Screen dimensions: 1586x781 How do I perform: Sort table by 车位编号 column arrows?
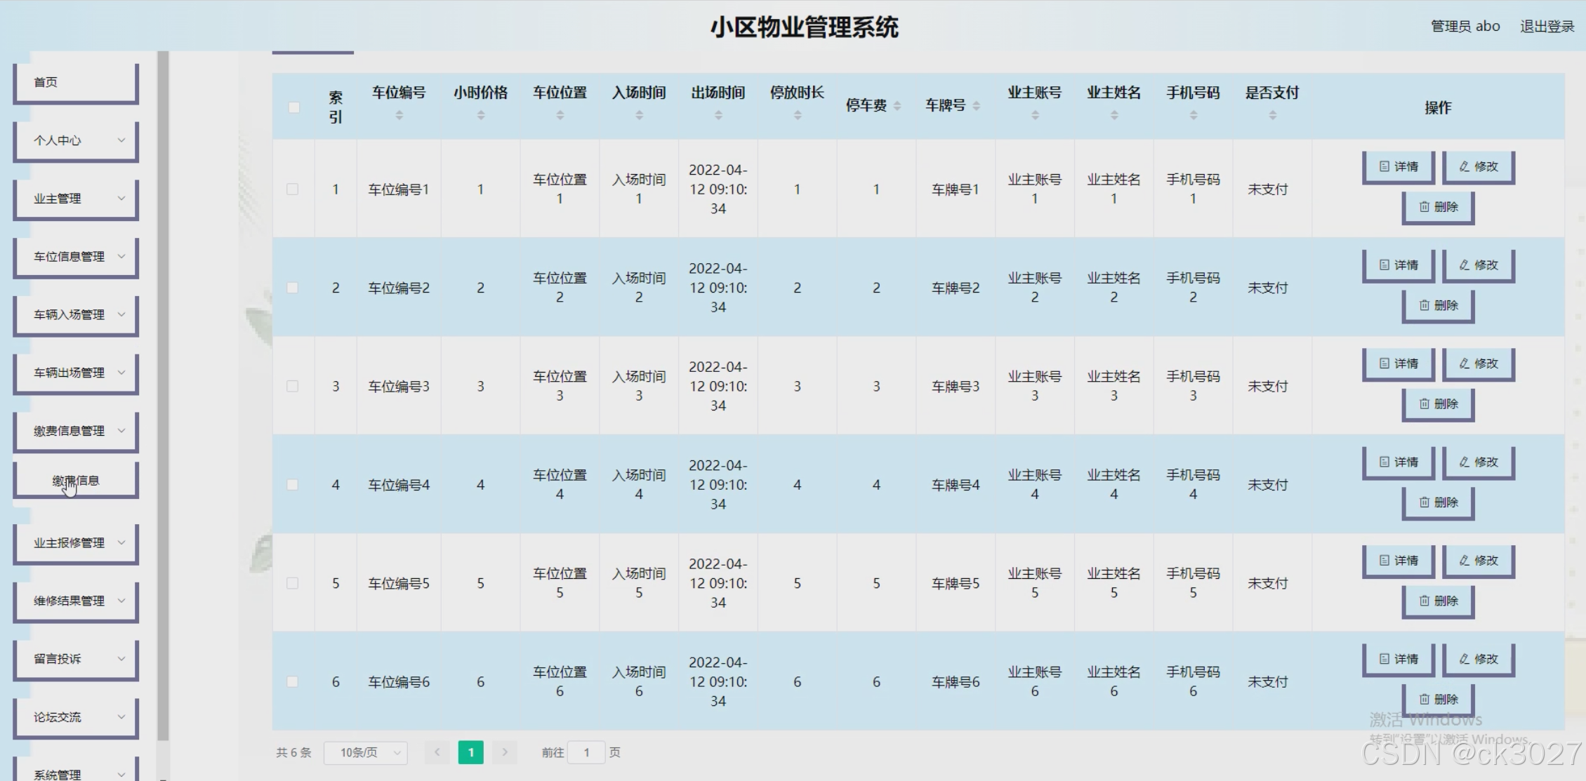(399, 116)
